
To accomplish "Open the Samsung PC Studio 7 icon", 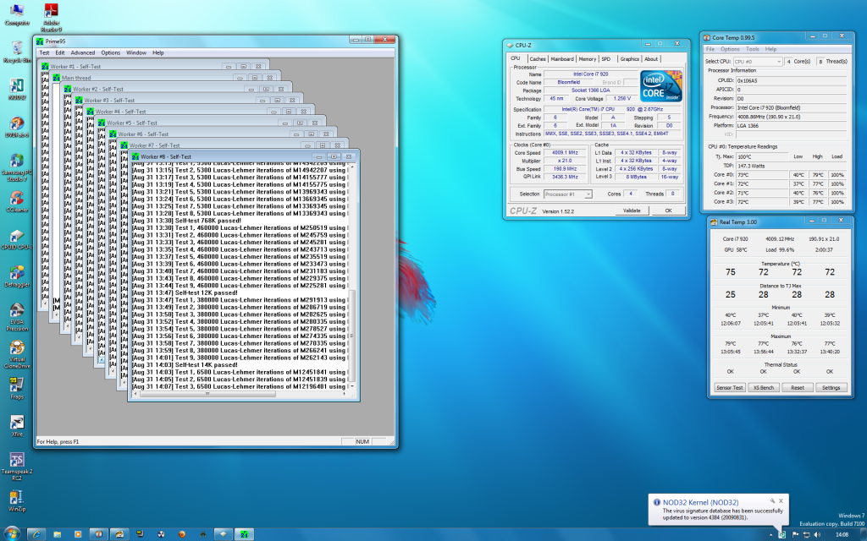I will 17,167.
